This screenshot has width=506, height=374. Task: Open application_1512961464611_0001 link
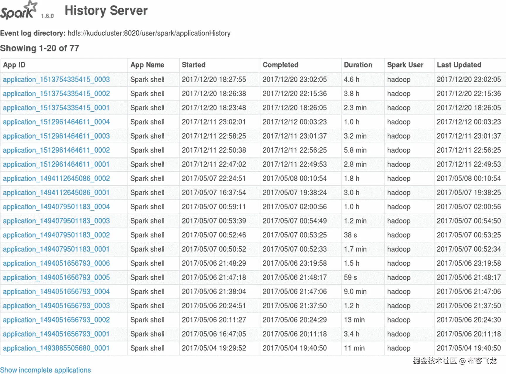56,164
